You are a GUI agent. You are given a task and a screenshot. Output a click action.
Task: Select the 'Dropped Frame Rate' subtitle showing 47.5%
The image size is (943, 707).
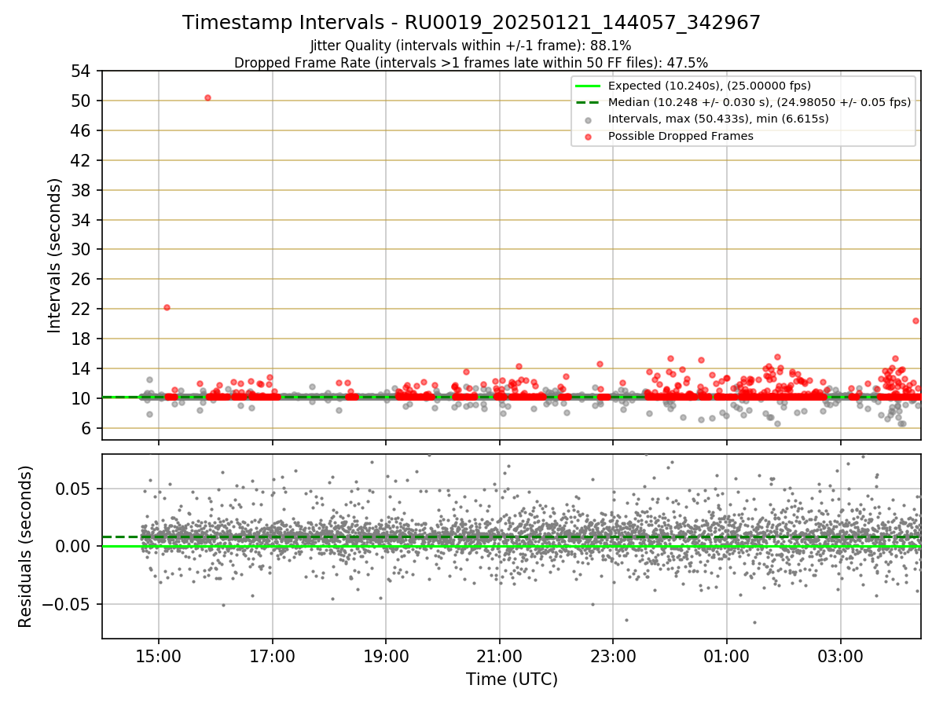(x=472, y=62)
